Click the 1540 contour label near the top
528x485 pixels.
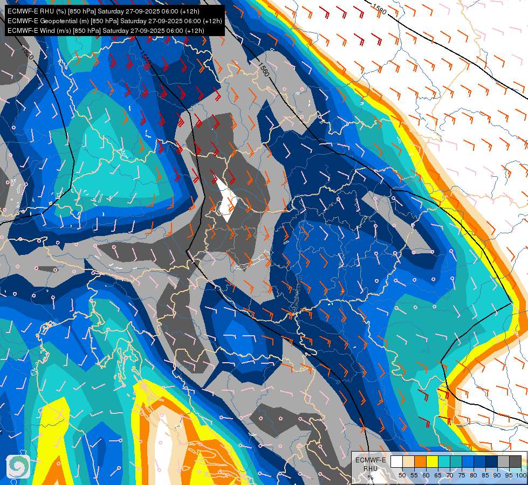point(144,56)
